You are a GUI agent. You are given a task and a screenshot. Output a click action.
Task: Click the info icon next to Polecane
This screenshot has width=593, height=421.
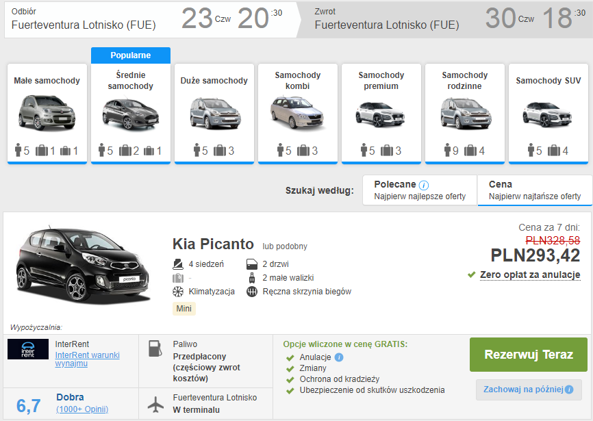424,186
